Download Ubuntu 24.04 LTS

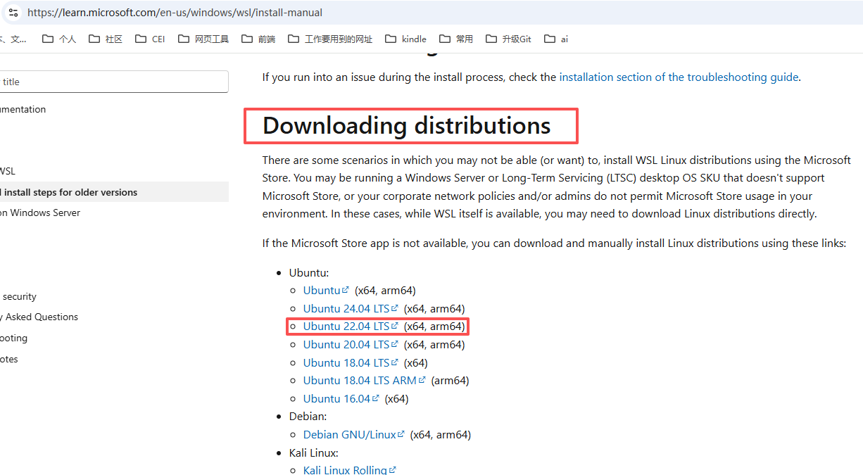coord(351,309)
